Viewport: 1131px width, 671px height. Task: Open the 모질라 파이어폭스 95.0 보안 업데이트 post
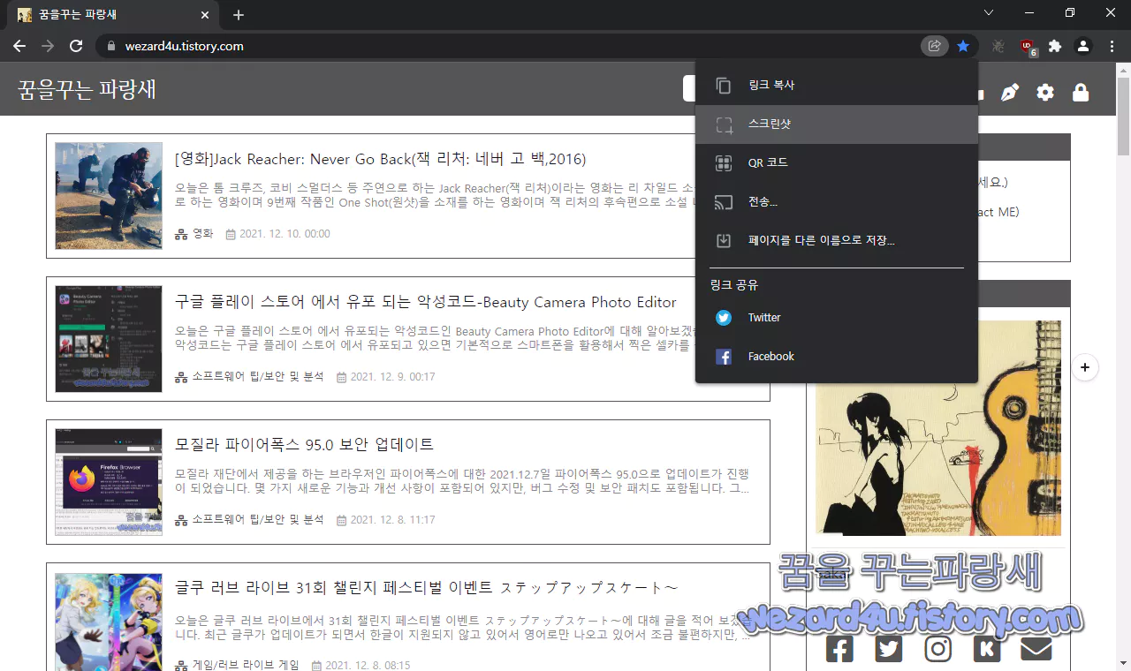[305, 444]
